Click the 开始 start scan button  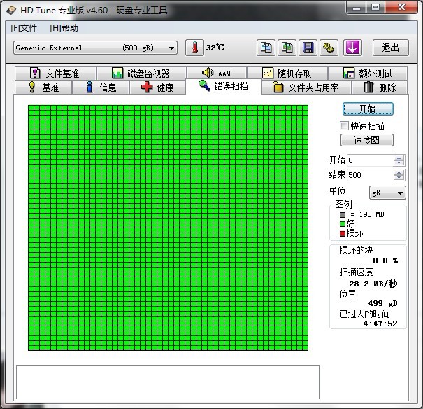[368, 109]
